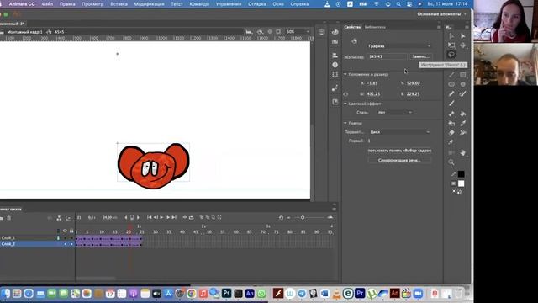This screenshot has width=538, height=303.
Task: Toggle Слой_1 layer visibility dot
Action: tap(66, 237)
